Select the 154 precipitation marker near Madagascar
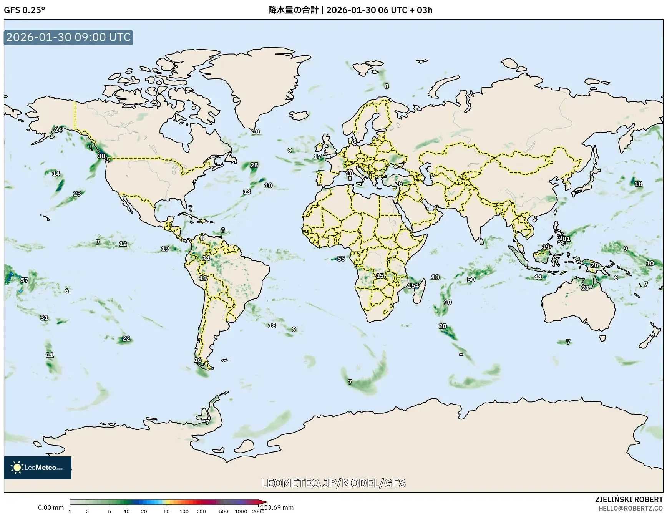The width and height of the screenshot is (667, 514). 413,285
